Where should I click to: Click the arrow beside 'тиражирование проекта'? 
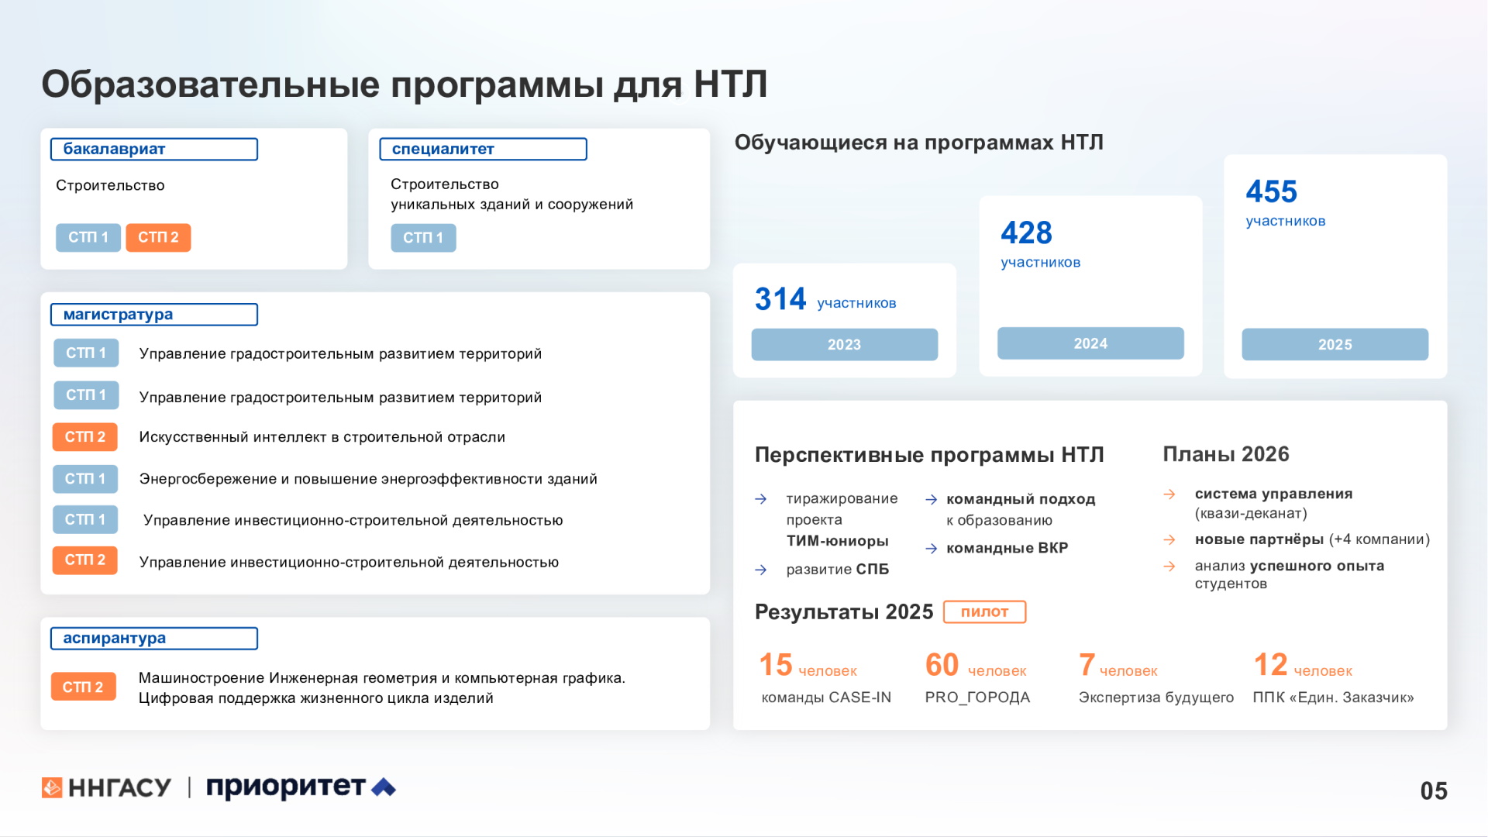pyautogui.click(x=761, y=499)
